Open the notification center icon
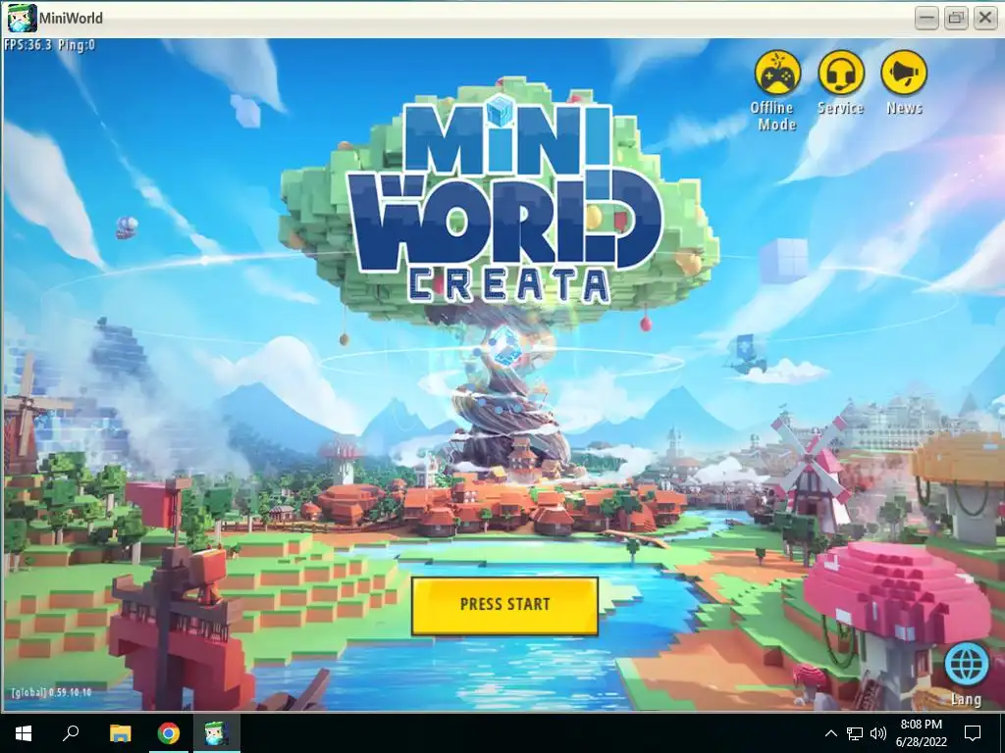The image size is (1005, 753). [973, 733]
